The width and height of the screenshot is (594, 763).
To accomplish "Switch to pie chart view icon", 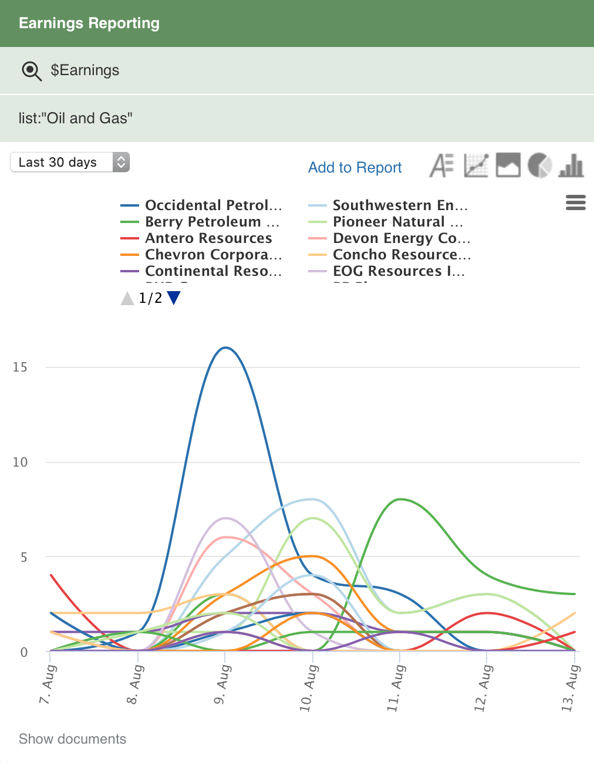I will [539, 166].
